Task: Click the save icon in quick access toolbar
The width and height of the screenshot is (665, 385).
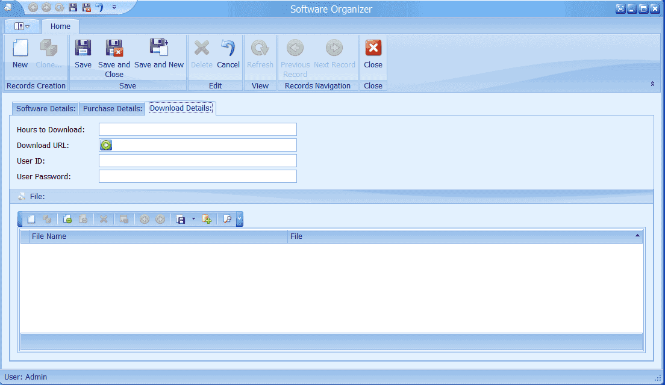Action: [73, 8]
